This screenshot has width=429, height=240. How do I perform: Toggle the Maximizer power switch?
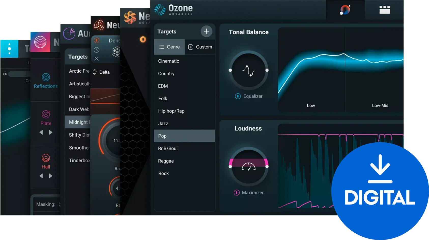click(x=237, y=193)
